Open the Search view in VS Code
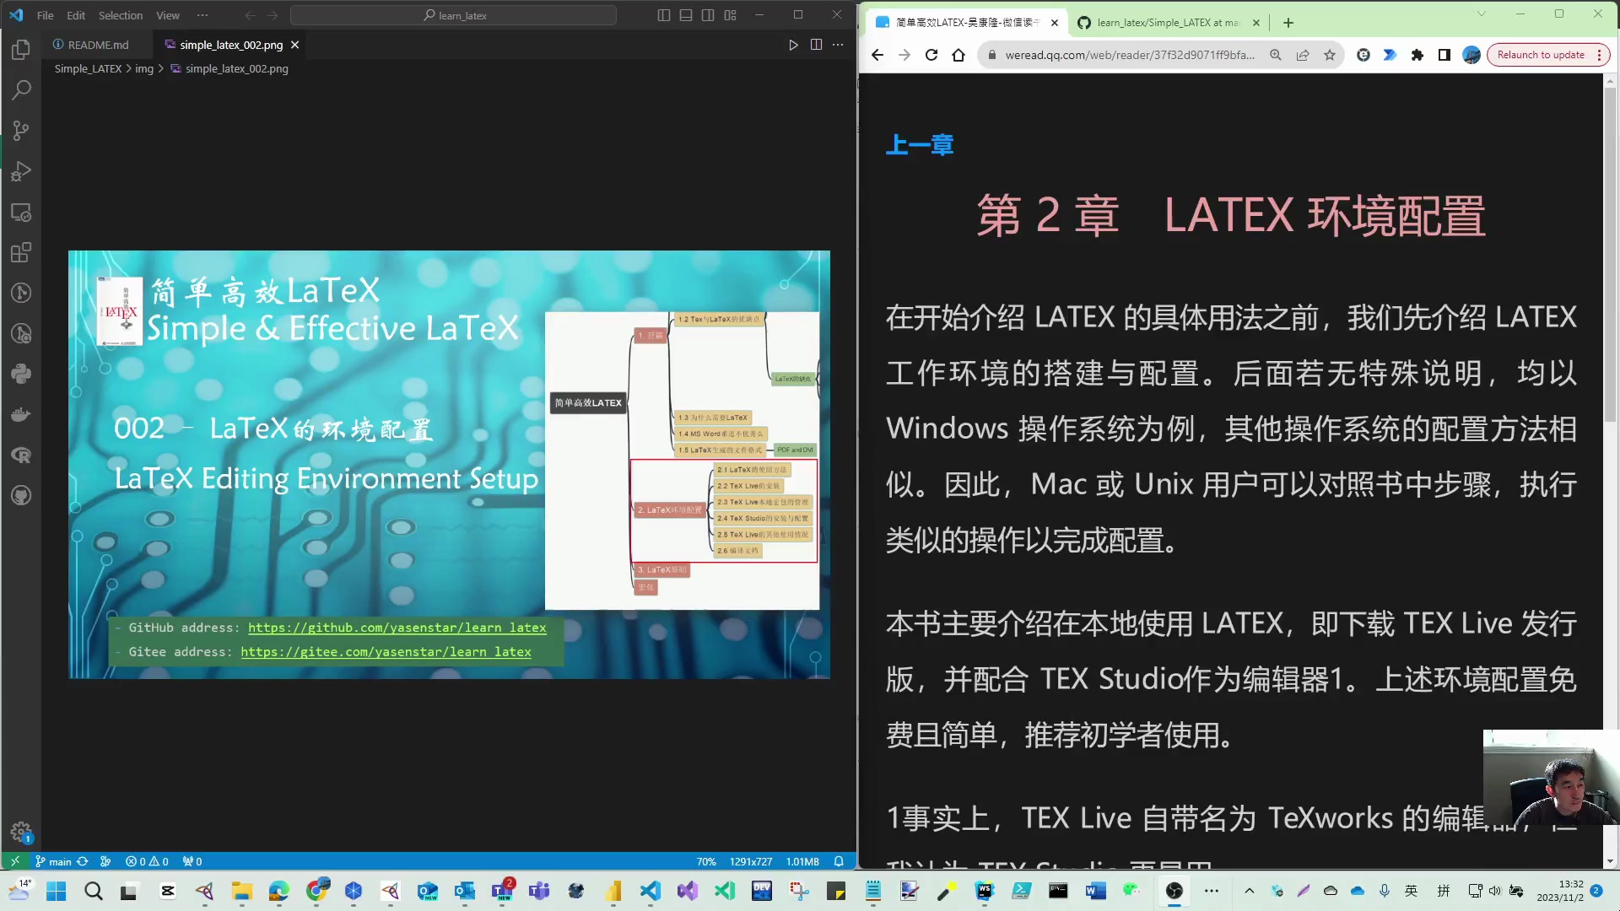Image resolution: width=1620 pixels, height=911 pixels. (x=21, y=89)
